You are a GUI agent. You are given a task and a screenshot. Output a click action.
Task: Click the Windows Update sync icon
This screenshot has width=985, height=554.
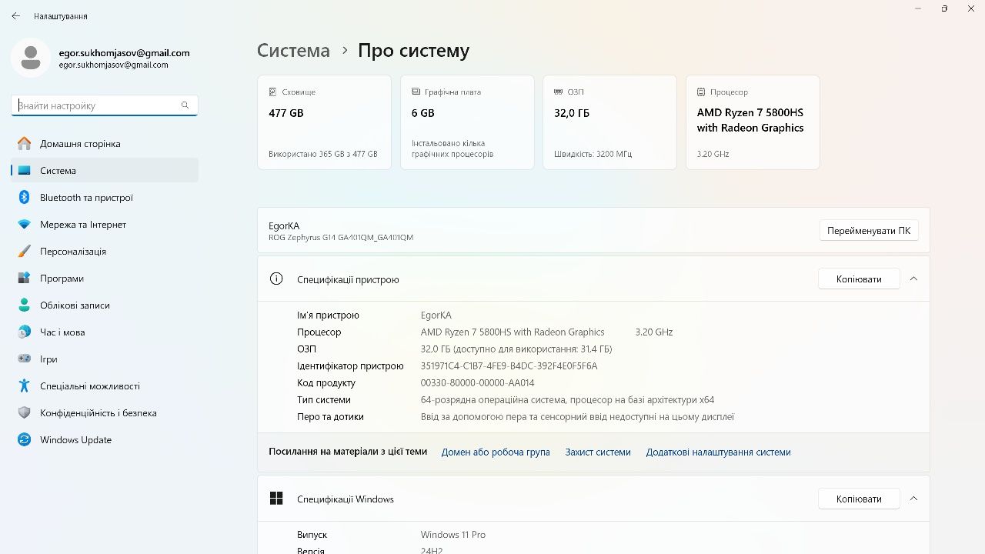coord(25,440)
